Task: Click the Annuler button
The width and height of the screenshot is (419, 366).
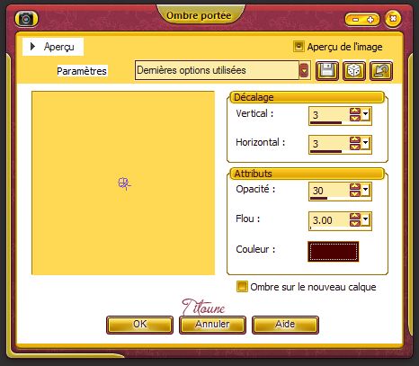Action: [x=212, y=325]
